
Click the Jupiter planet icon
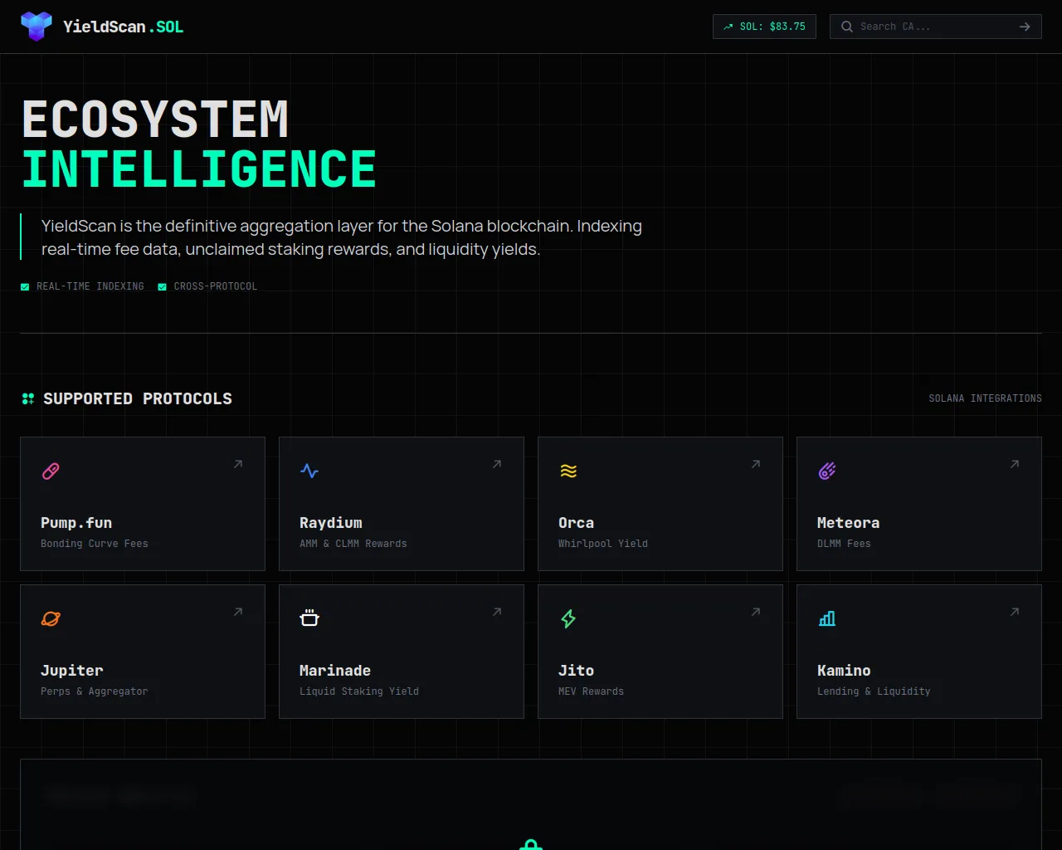pyautogui.click(x=51, y=618)
